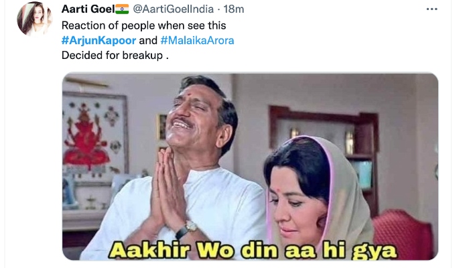Click the 'Aakhir Wo din aa hi gya' caption

(253, 250)
